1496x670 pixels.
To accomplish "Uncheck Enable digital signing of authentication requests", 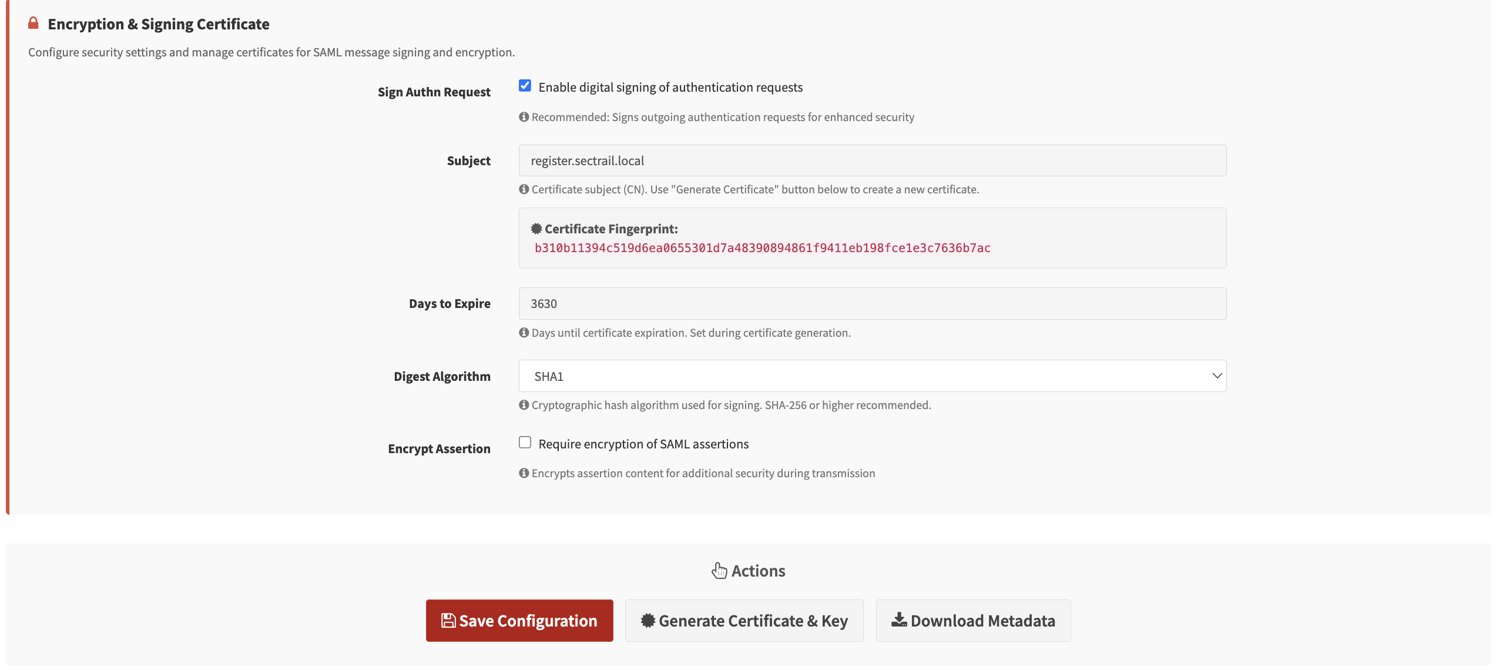I will point(525,86).
